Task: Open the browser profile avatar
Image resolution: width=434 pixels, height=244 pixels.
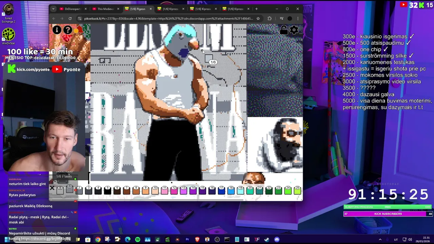Action: point(290,19)
